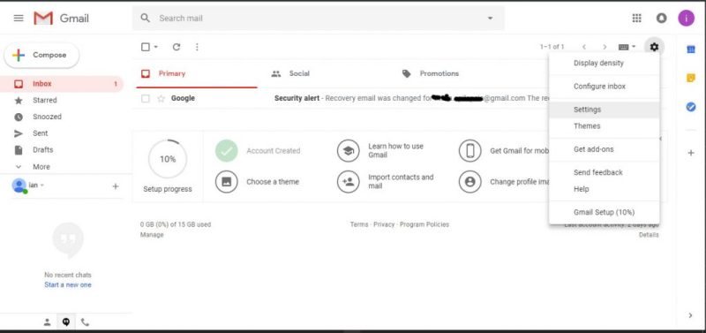Screen dimensions: 706x333
Task: Click the settings gear icon
Action: tap(654, 47)
